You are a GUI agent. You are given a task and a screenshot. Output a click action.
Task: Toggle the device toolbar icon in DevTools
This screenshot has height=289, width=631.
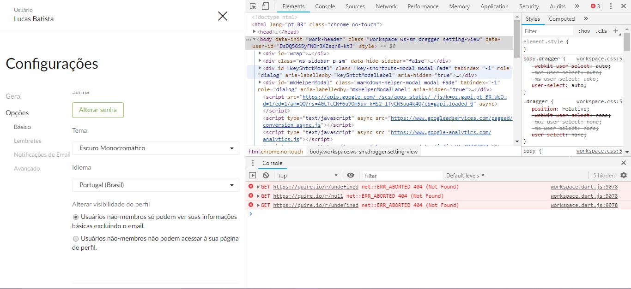click(x=265, y=6)
